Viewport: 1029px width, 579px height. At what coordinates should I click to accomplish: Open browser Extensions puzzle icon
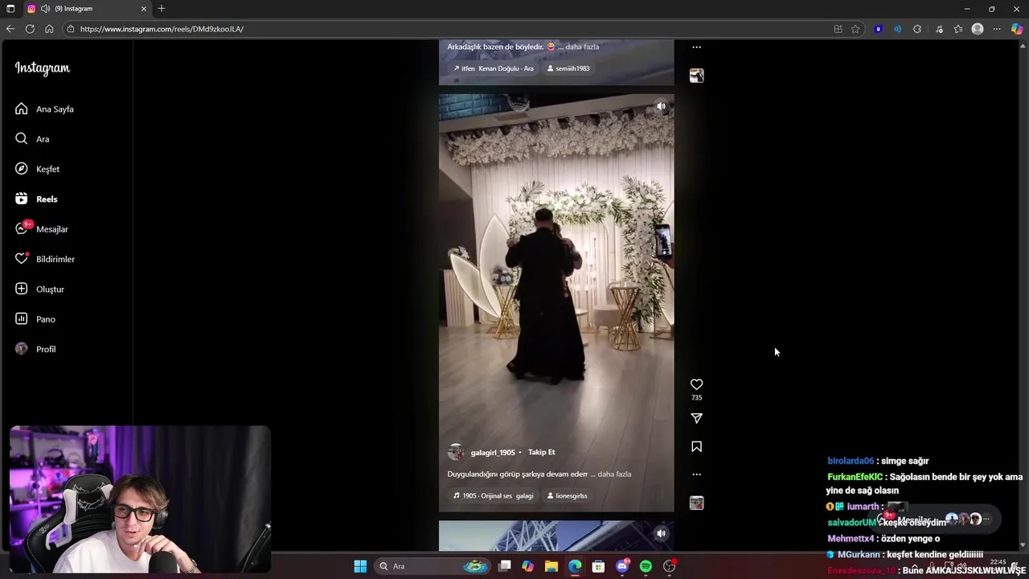(x=917, y=29)
